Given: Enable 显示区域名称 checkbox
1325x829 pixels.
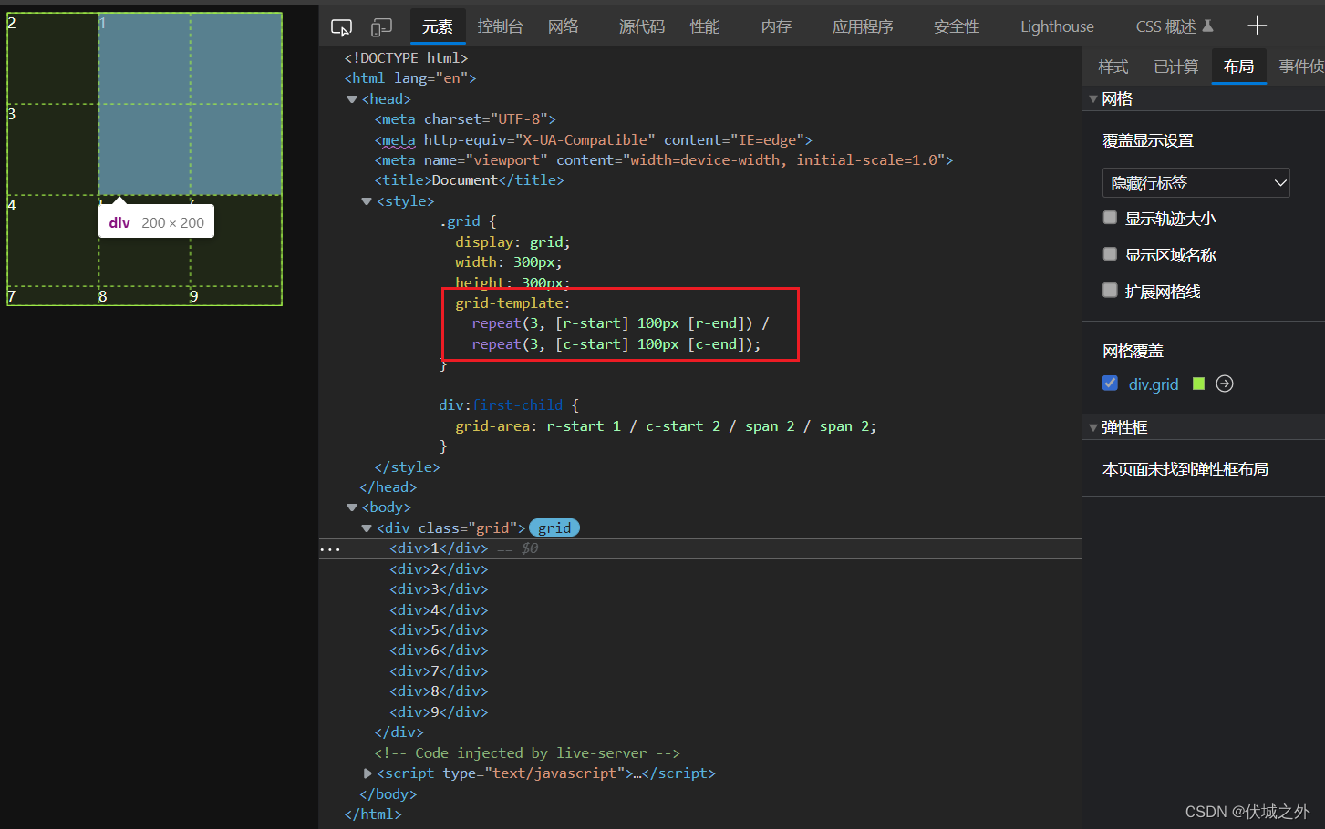Looking at the screenshot, I should point(1110,254).
